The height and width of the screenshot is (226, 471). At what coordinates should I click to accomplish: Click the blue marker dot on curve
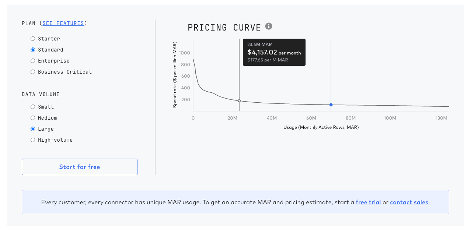point(331,105)
